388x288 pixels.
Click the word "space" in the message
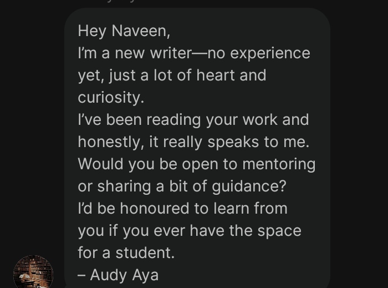pos(279,231)
